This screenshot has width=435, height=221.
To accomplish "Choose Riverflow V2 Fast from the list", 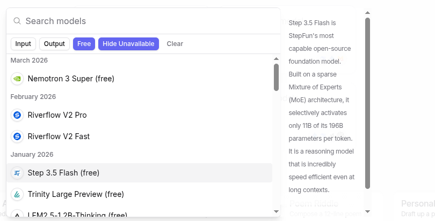I will tap(59, 136).
